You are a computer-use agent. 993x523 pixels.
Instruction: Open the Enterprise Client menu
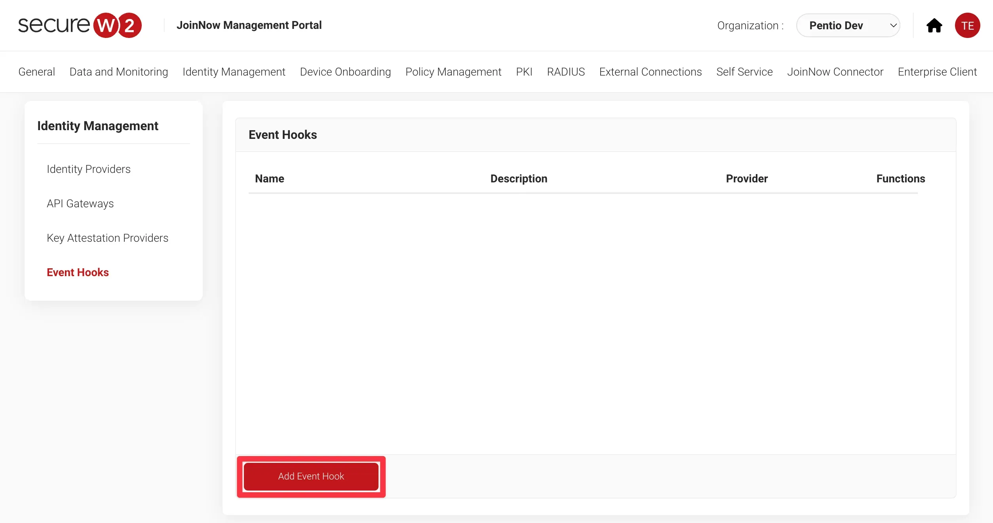(x=937, y=72)
